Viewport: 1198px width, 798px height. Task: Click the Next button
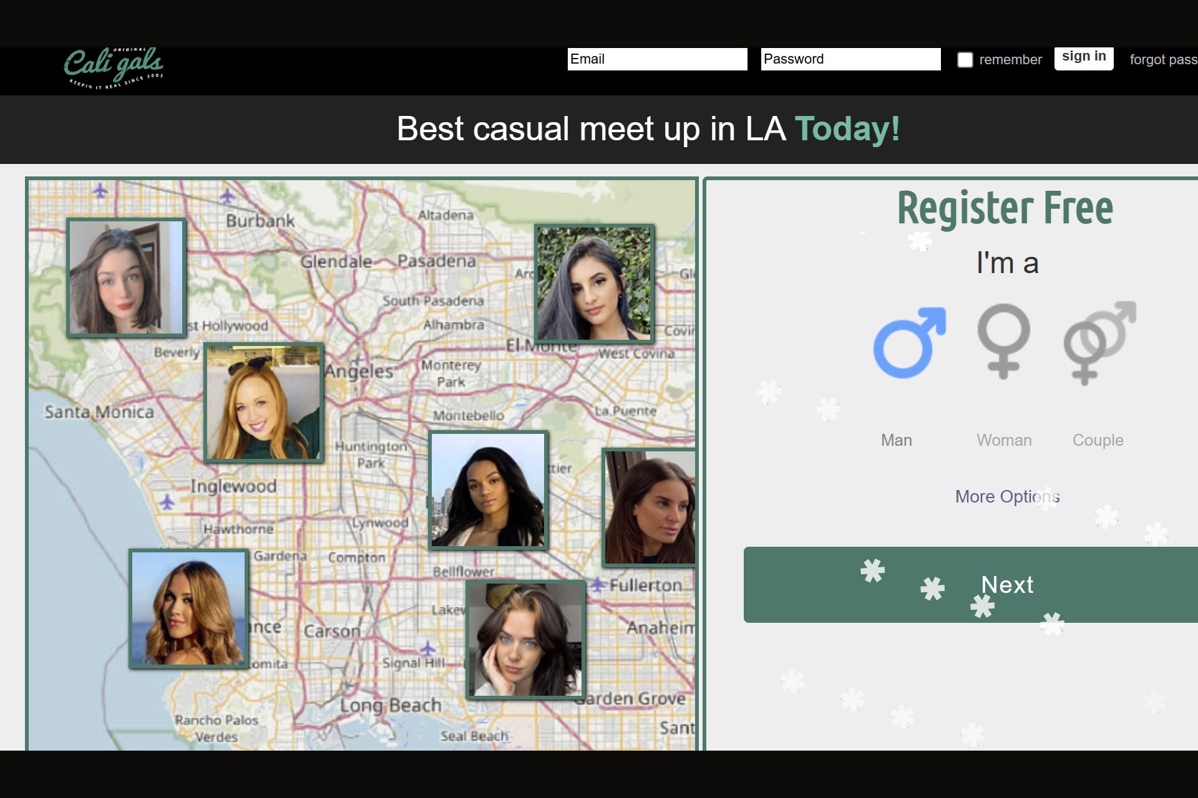(x=1006, y=585)
